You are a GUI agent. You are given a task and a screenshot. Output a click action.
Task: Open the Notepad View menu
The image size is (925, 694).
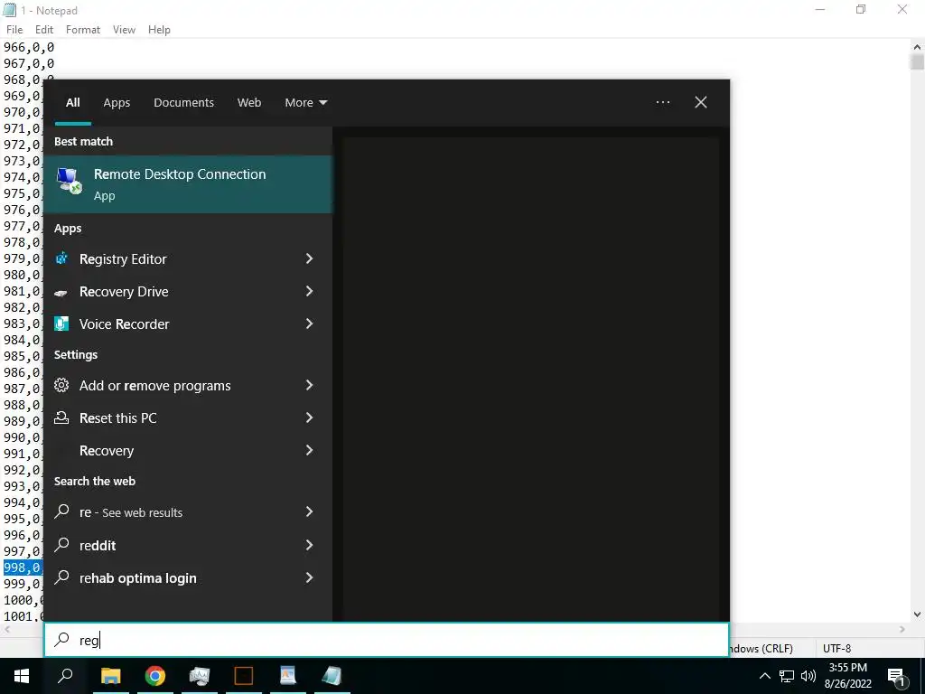tap(124, 30)
